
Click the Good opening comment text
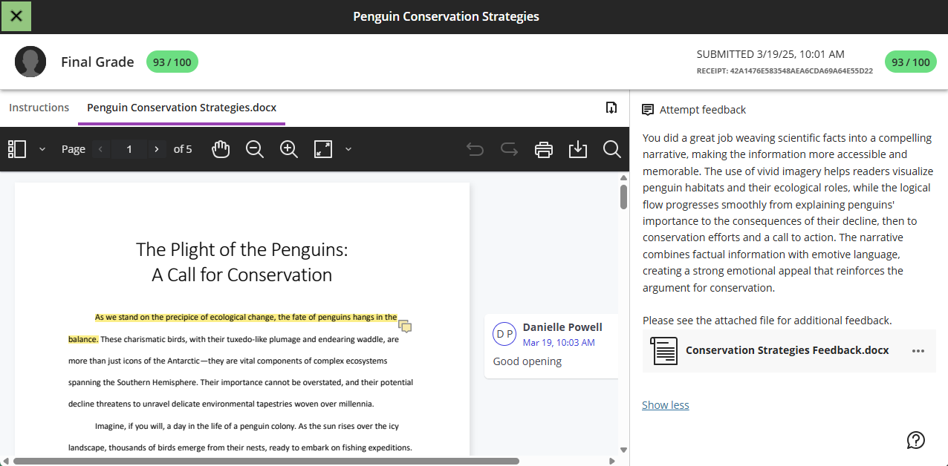pyautogui.click(x=527, y=362)
